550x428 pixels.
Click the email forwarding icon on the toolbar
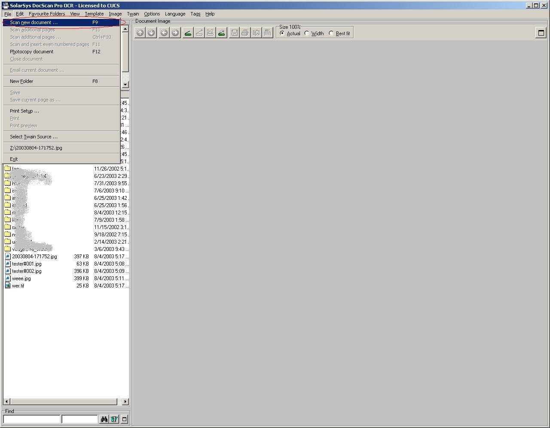point(256,32)
